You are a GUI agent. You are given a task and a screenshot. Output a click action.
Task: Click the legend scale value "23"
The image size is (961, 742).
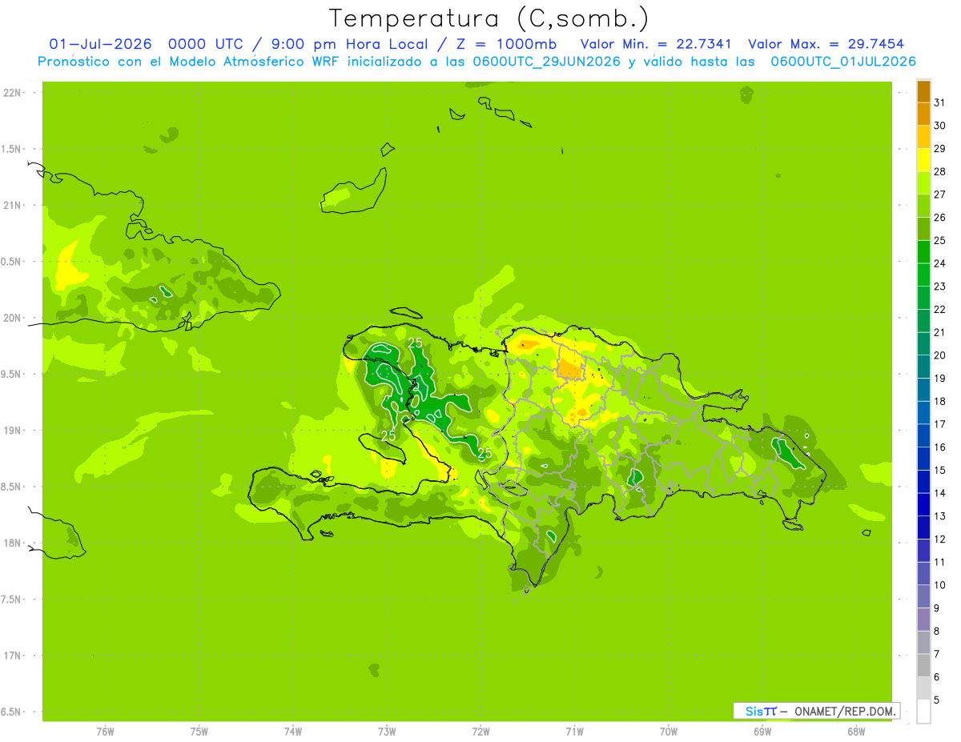[939, 287]
